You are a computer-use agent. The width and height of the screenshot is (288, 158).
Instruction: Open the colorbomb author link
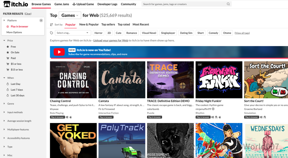tap(153, 109)
